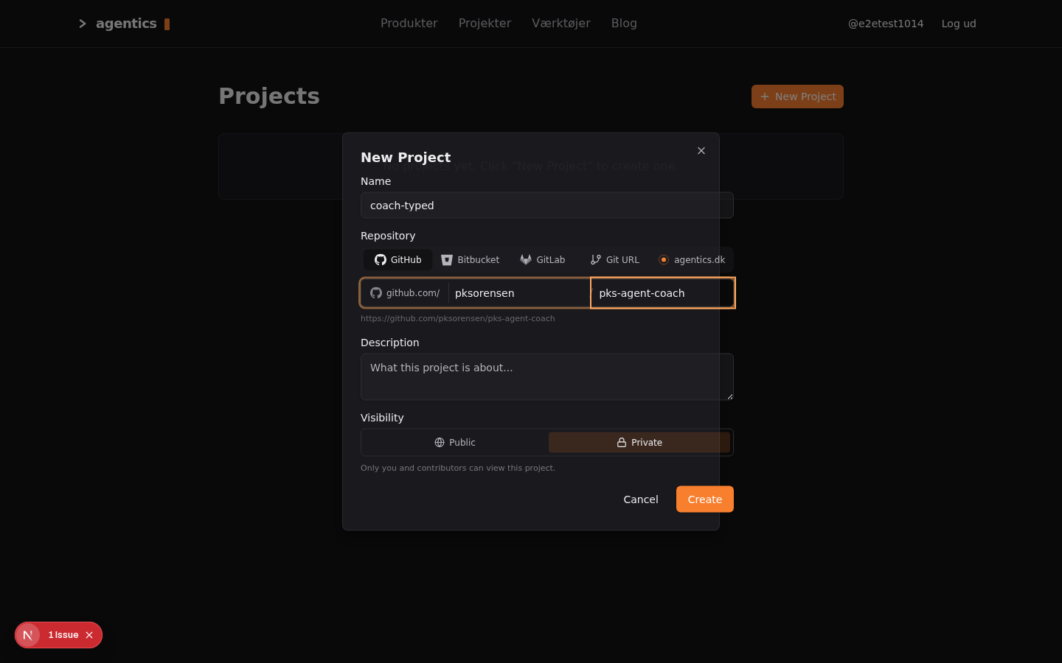Viewport: 1062px width, 663px height.
Task: Go to the Projekter page
Action: click(485, 24)
